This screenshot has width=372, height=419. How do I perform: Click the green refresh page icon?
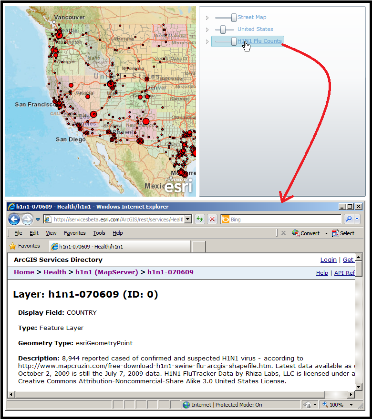(200, 219)
